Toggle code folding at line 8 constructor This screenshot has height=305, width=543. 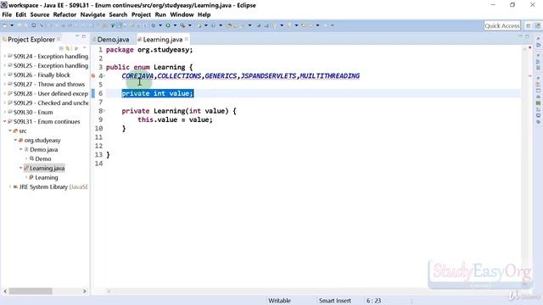point(104,111)
